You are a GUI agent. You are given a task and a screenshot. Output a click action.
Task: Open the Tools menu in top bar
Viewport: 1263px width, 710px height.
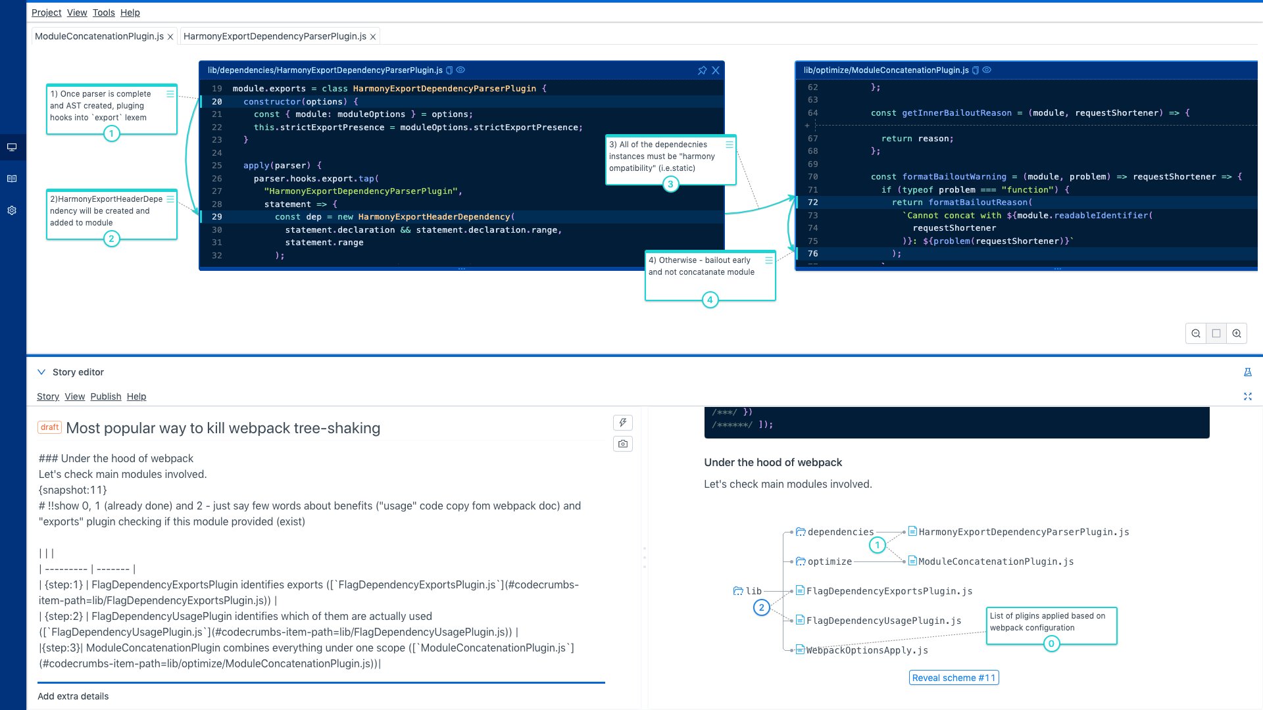click(103, 12)
